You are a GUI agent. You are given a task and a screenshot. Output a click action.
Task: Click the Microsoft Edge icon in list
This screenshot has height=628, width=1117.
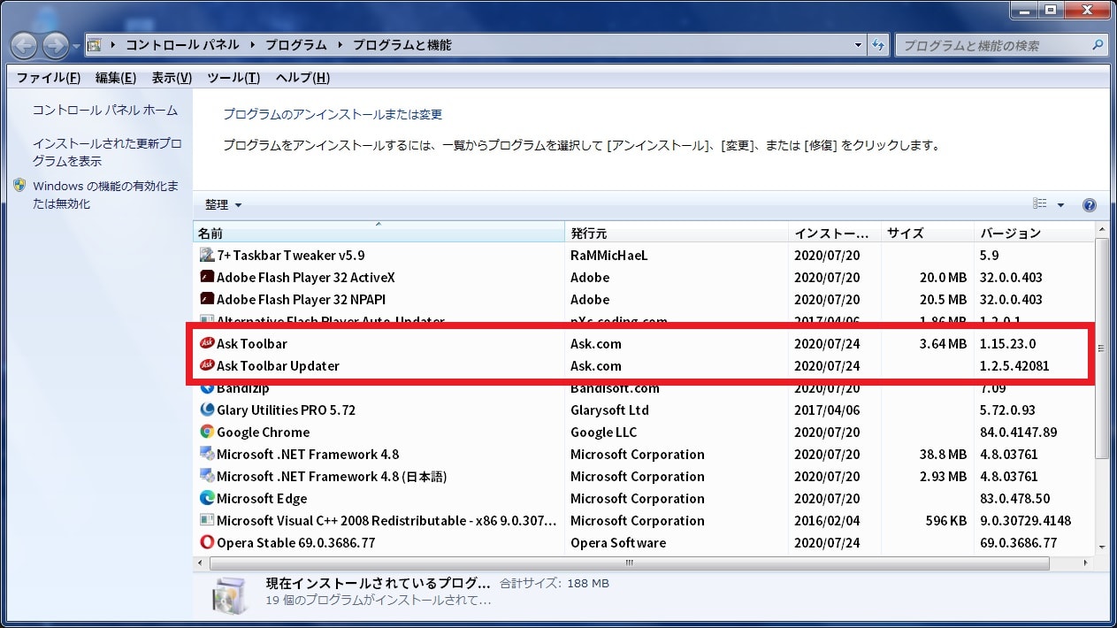pyautogui.click(x=207, y=498)
